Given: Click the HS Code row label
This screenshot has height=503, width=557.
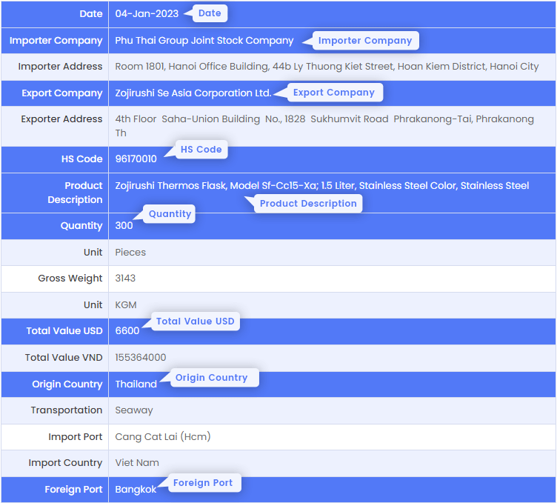Looking at the screenshot, I should point(82,159).
